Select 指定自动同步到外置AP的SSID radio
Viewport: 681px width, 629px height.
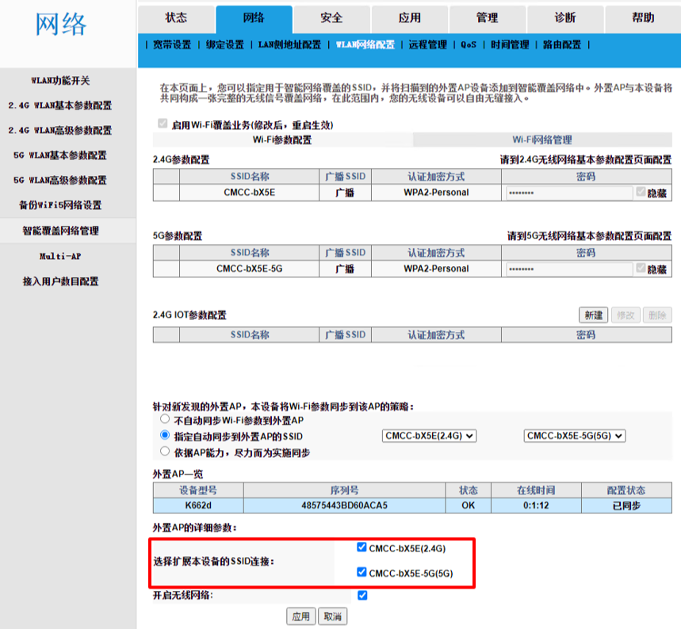(x=165, y=435)
